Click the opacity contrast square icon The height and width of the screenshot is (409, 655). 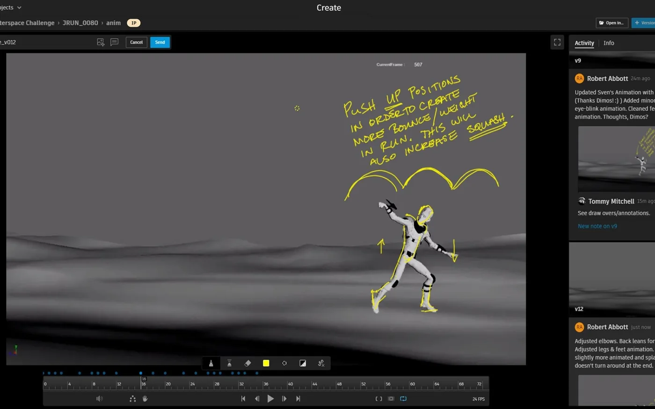(303, 363)
